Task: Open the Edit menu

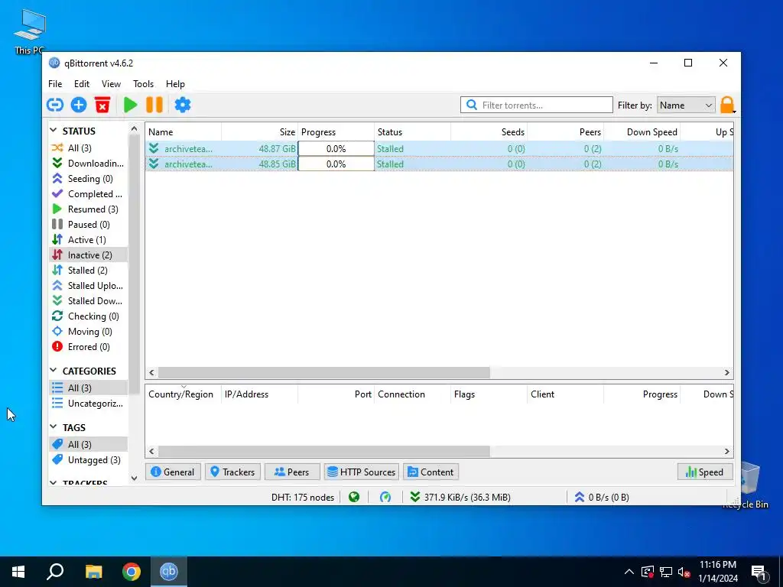Action: coord(81,84)
